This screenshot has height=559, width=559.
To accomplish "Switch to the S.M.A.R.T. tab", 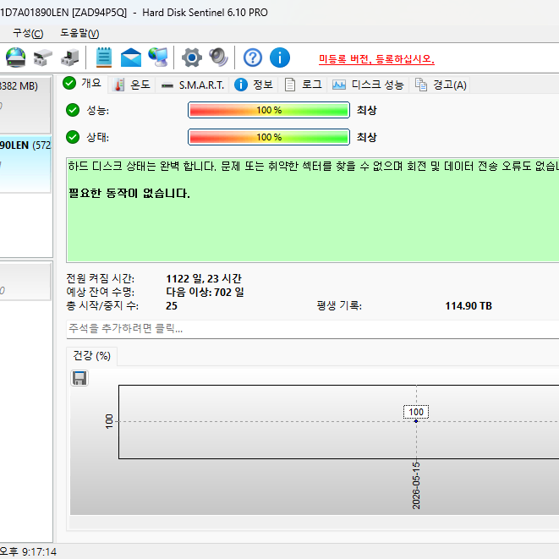I will coord(193,85).
